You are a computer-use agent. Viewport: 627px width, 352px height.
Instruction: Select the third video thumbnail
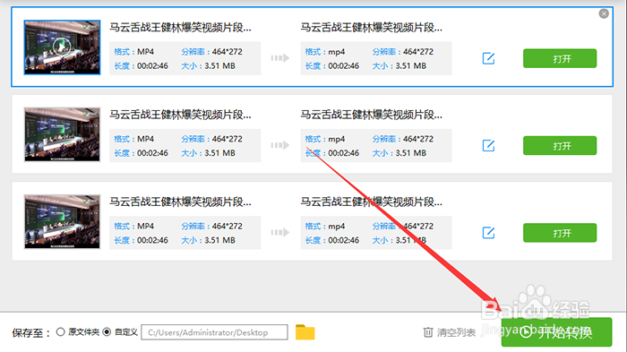click(x=62, y=221)
